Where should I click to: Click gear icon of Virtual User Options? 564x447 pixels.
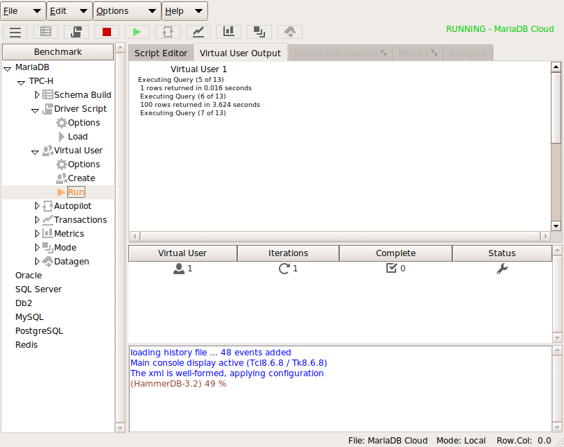[62, 165]
